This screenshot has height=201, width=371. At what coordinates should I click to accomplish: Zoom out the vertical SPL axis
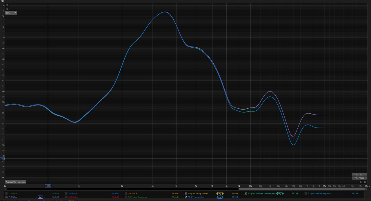click(x=7, y=9)
